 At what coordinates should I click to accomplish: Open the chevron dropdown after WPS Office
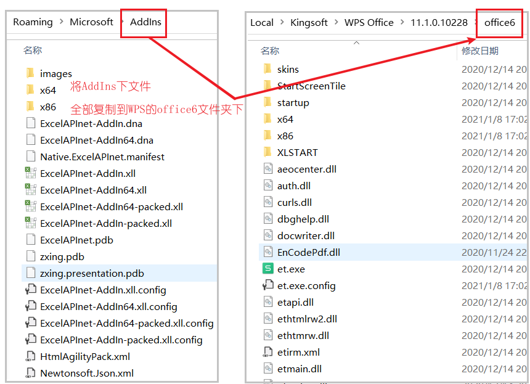(402, 23)
